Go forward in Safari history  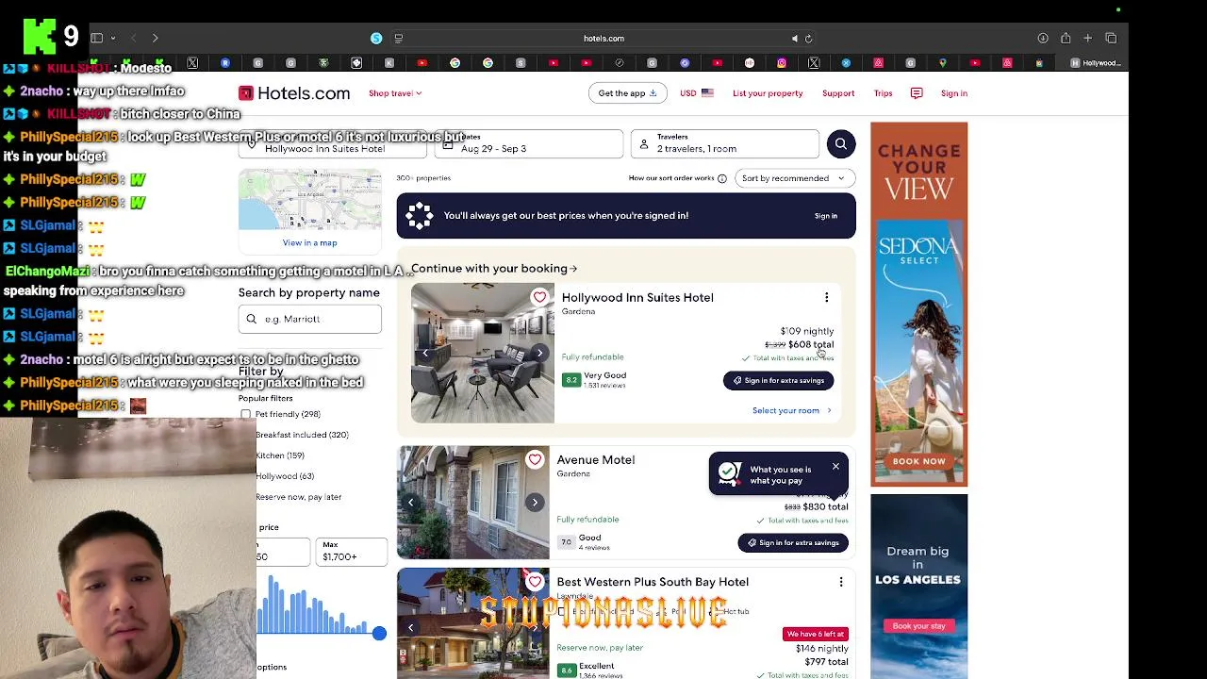(155, 39)
